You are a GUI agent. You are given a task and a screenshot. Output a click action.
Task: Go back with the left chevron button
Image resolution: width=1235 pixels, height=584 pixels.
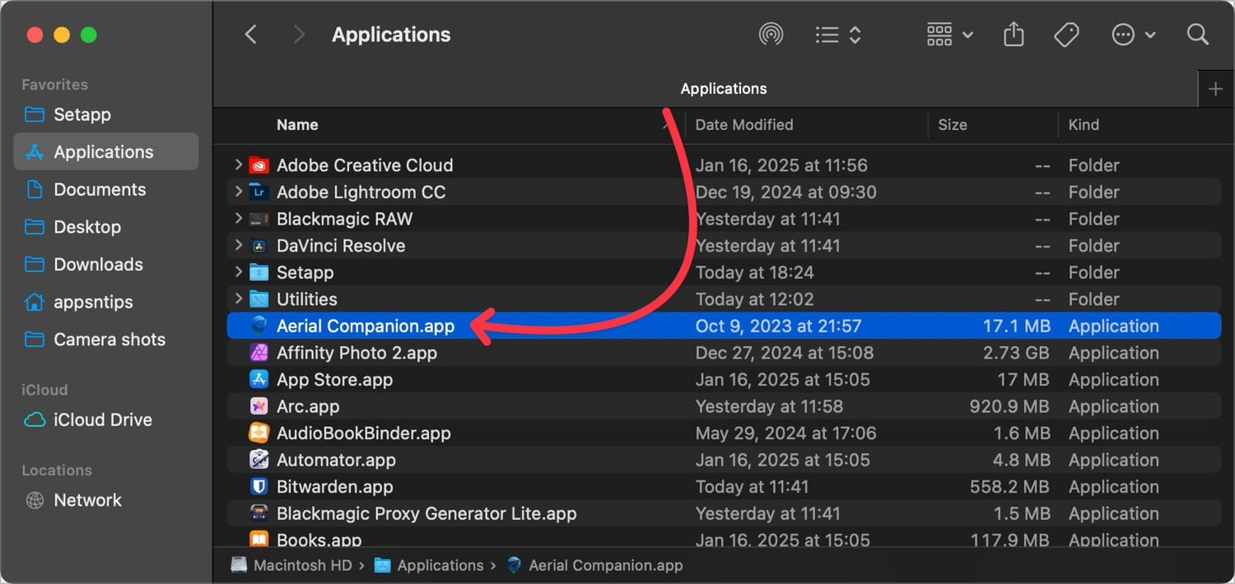(251, 35)
